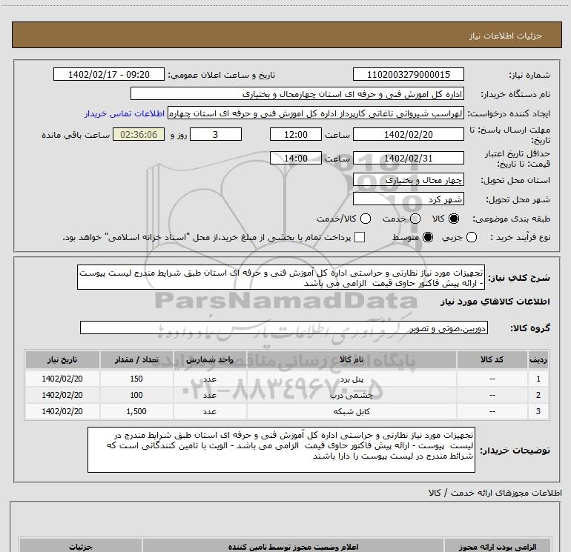Click the کد کالا column header
This screenshot has height=552, width=571.
[x=492, y=359]
